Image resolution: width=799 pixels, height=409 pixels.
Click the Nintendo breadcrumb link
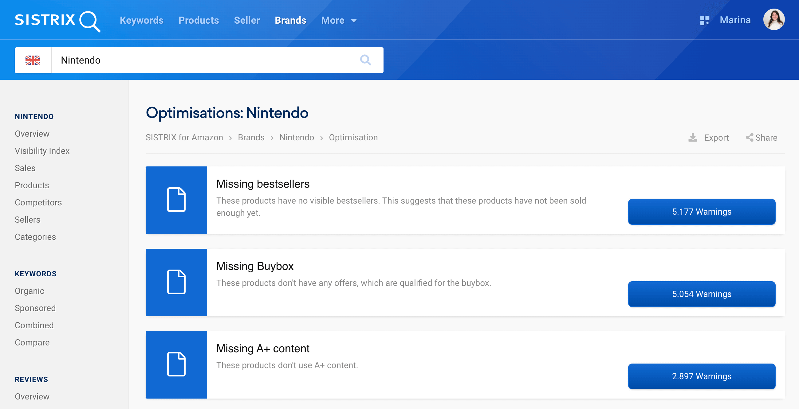(x=297, y=137)
